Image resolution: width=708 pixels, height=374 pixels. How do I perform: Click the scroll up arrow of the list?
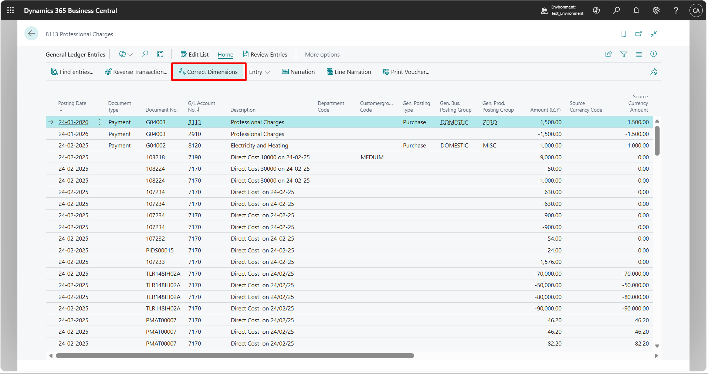click(x=657, y=121)
